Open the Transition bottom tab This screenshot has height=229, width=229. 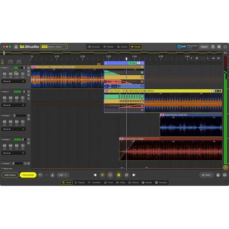95,182
